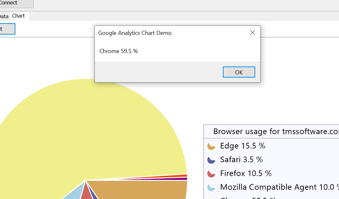Image resolution: width=339 pixels, height=199 pixels.
Task: Select the 'Firefox 10.5 %' legend entry
Action: click(x=246, y=174)
